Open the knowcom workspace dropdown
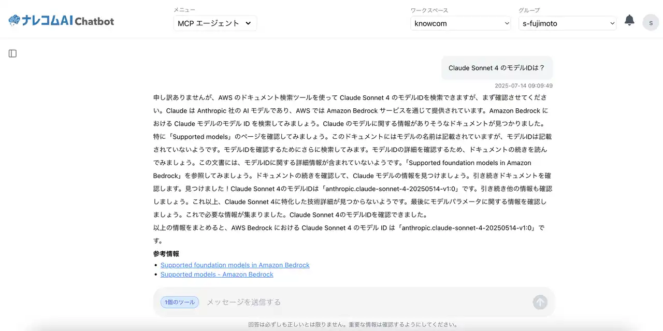Viewport: 663px width, 331px height. [461, 23]
